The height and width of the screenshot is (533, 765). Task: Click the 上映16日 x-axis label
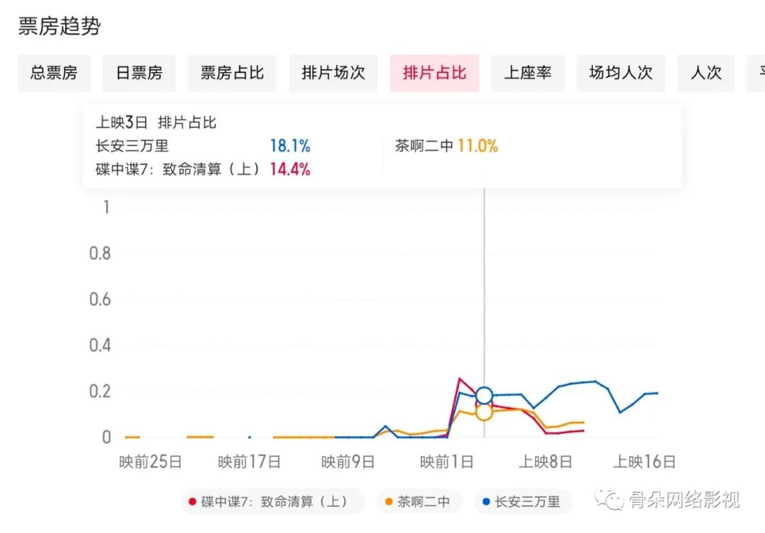pos(644,462)
